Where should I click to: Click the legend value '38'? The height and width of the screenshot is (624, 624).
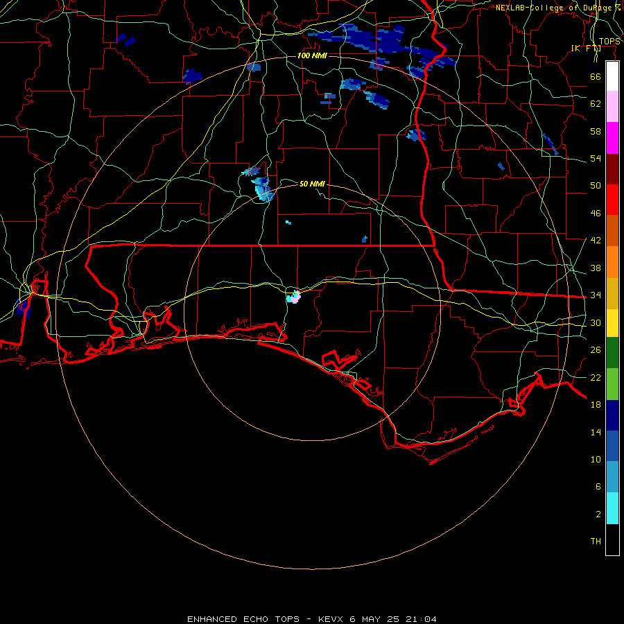(x=596, y=268)
